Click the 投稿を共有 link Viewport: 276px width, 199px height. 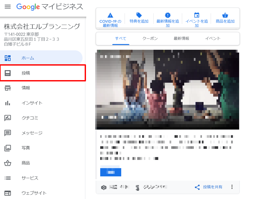[212, 187]
